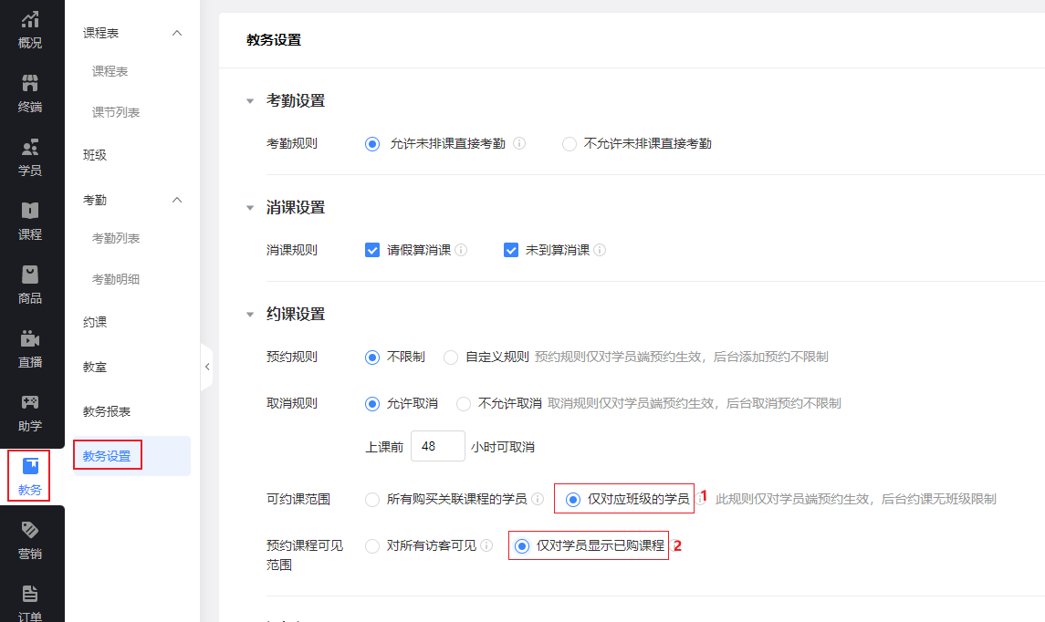
Task: Click the hours-before-class input field showing 48
Action: point(438,446)
